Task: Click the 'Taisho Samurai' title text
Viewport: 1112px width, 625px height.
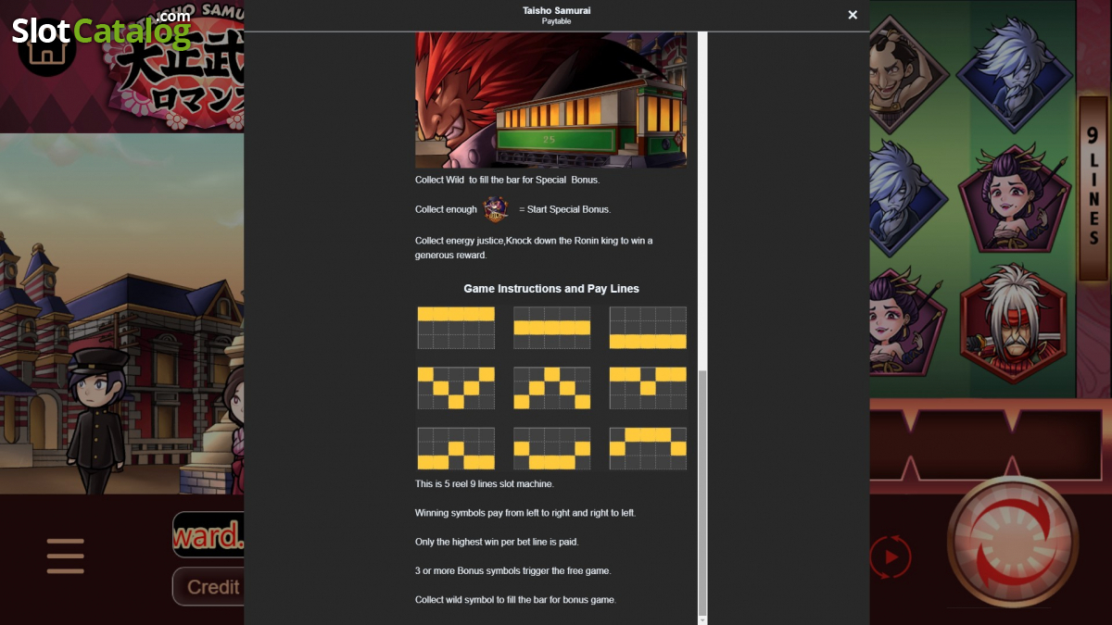Action: tap(557, 10)
